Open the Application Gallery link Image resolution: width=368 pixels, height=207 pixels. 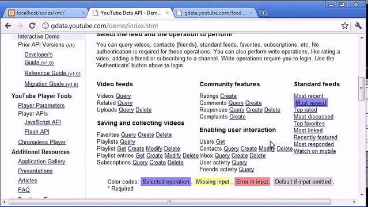[x=41, y=162]
